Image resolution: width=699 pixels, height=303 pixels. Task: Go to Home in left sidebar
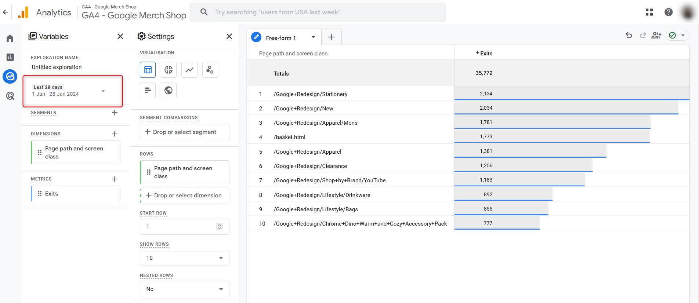pos(10,38)
